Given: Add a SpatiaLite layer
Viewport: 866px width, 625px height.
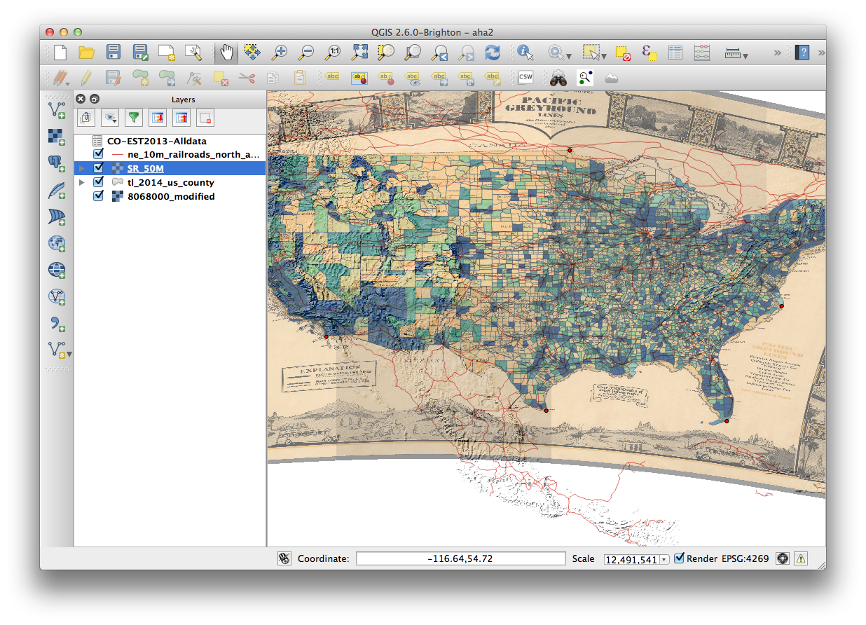Looking at the screenshot, I should point(57,190).
